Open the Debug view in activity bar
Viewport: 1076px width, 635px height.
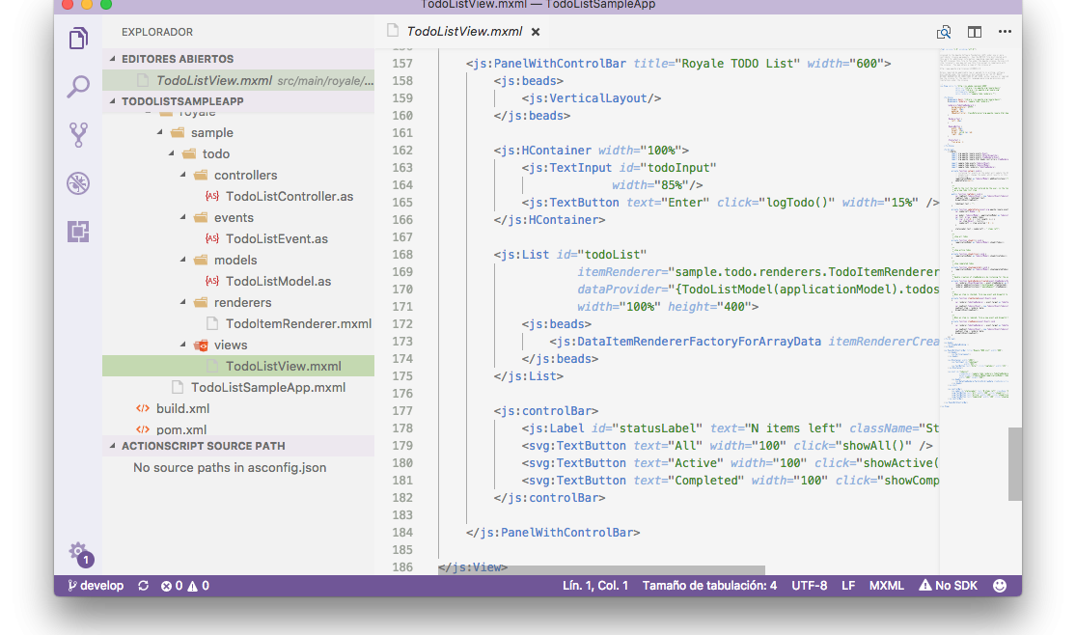click(x=78, y=183)
